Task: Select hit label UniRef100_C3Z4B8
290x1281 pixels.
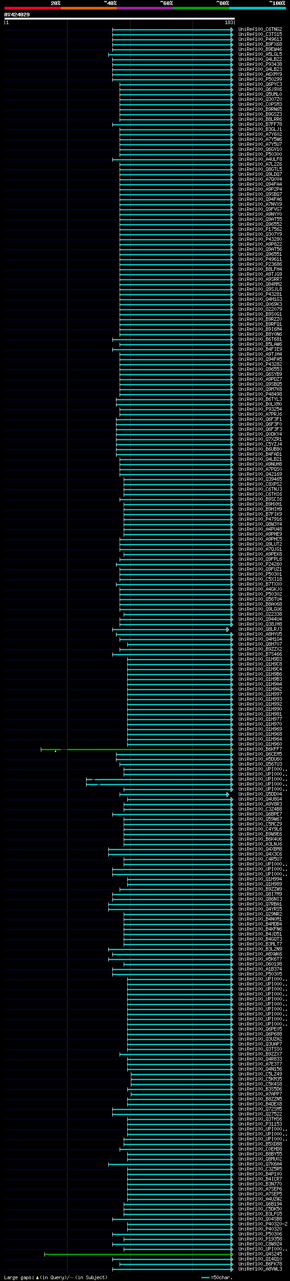Action: pyautogui.click(x=260, y=808)
